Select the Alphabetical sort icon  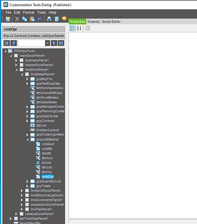pyautogui.click(x=79, y=28)
